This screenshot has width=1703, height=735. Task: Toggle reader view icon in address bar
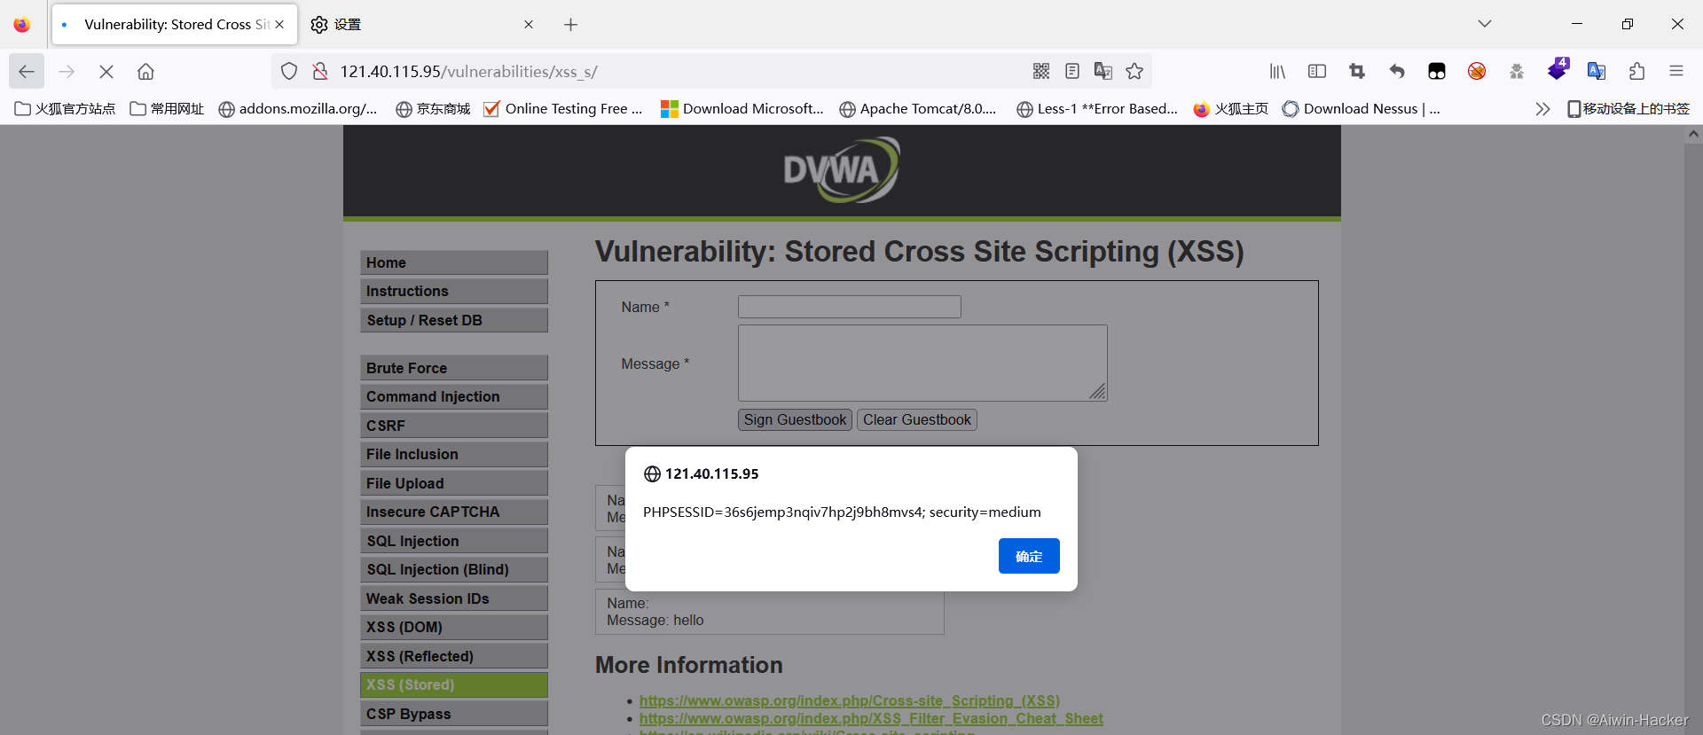[x=1072, y=71]
